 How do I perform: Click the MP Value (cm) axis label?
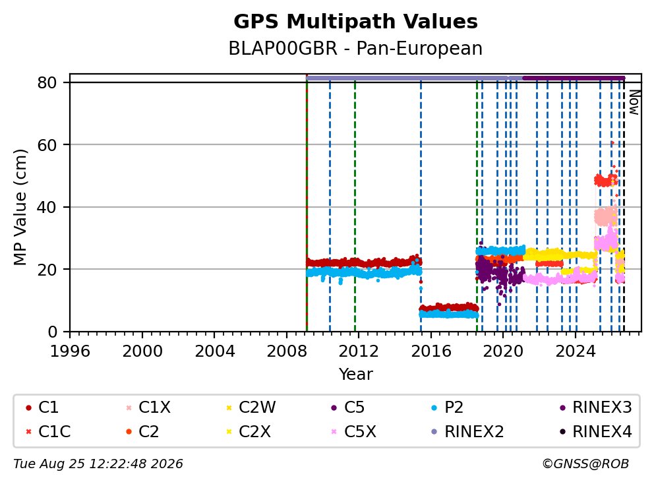point(20,207)
